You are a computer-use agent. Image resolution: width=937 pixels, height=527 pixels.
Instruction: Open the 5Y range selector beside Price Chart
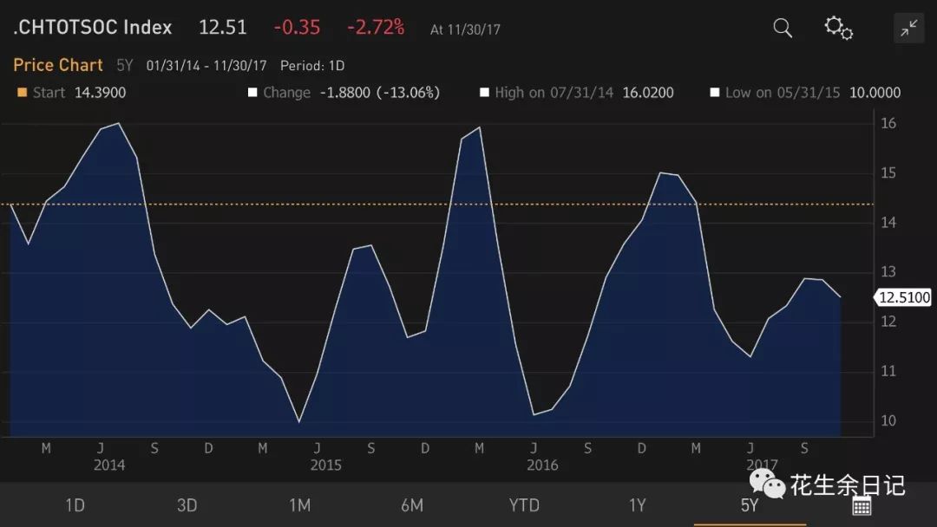[x=123, y=64]
